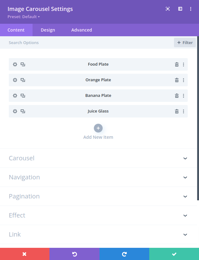Click the redo arrow at the bottom
This screenshot has height=260, width=199.
click(124, 254)
